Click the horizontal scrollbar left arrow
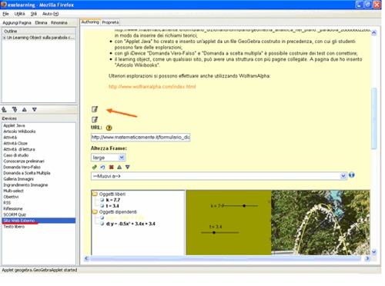385x286 pixels. tap(86, 258)
